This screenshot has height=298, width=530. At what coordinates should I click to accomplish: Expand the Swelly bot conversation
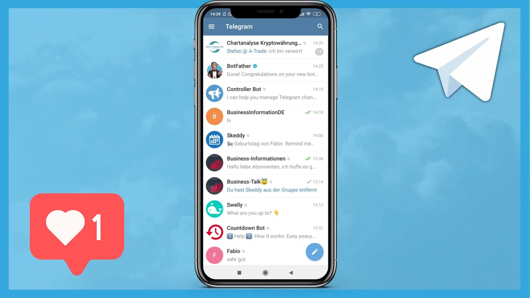click(x=265, y=209)
